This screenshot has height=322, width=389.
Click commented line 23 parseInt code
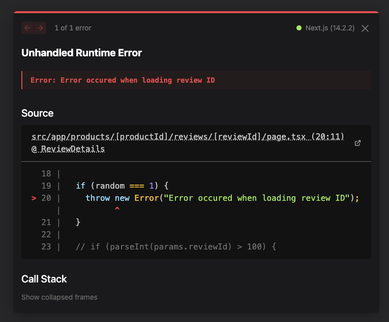[175, 246]
